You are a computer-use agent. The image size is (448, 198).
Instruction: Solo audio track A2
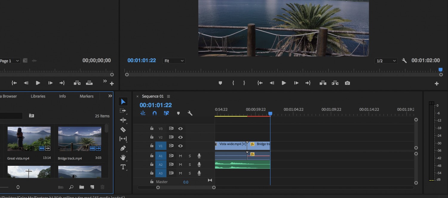pos(190,165)
